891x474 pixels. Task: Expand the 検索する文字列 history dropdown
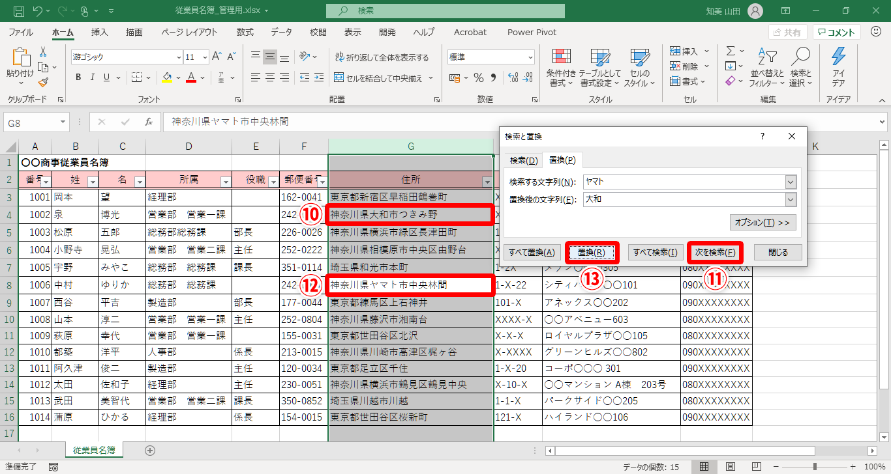[791, 182]
